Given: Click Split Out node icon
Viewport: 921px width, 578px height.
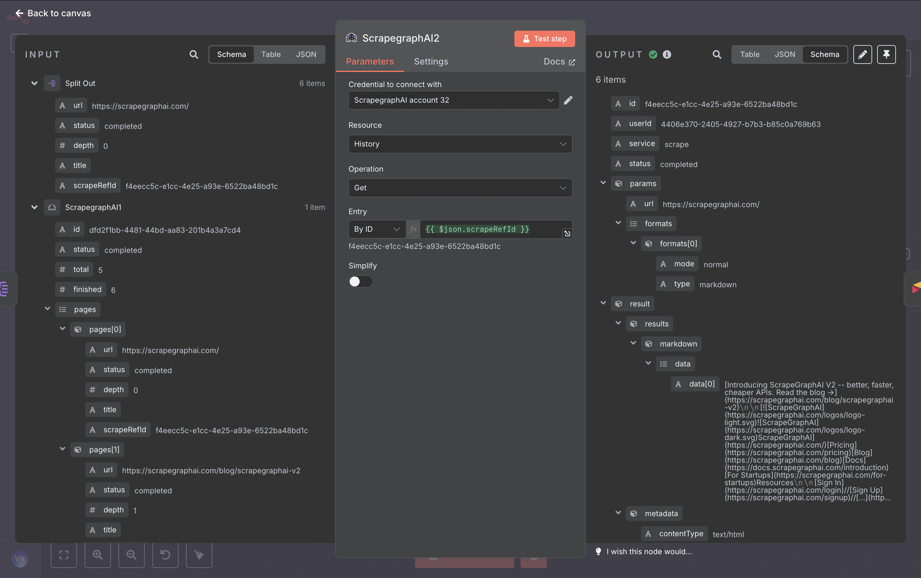Looking at the screenshot, I should pyautogui.click(x=52, y=83).
